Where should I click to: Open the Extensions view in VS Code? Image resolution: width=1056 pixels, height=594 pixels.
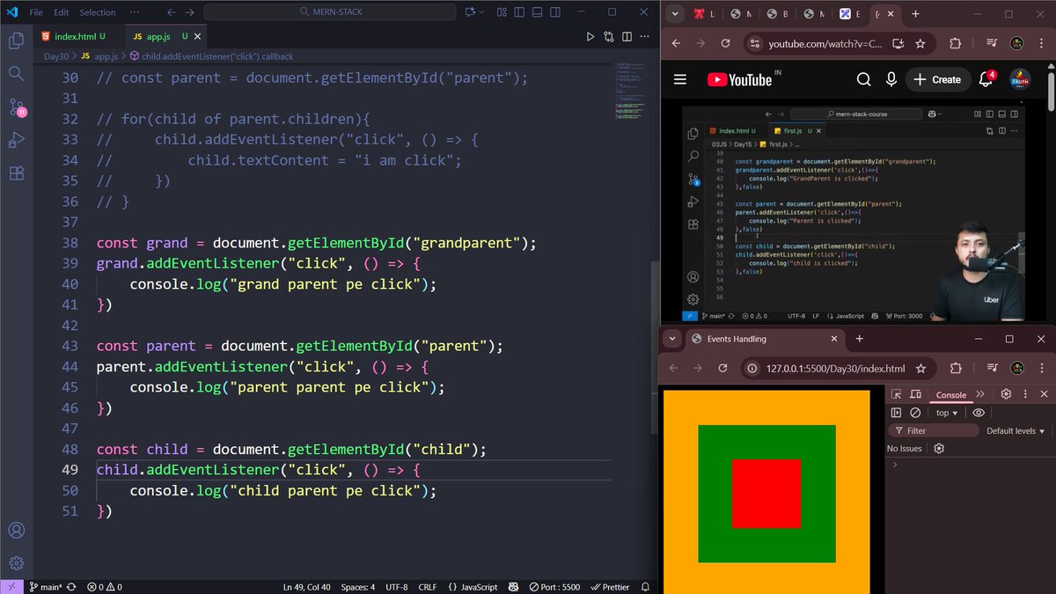(x=16, y=173)
